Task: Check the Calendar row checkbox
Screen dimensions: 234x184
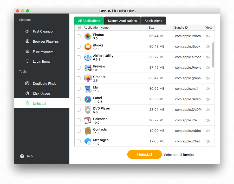Action: pos(79,120)
